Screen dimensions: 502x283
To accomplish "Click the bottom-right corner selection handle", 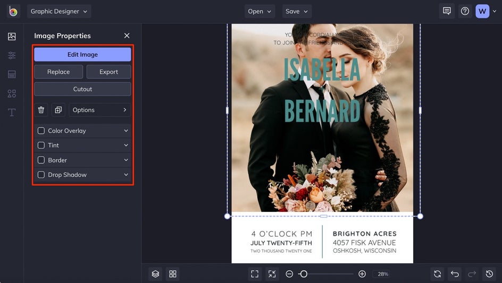I will [420, 216].
